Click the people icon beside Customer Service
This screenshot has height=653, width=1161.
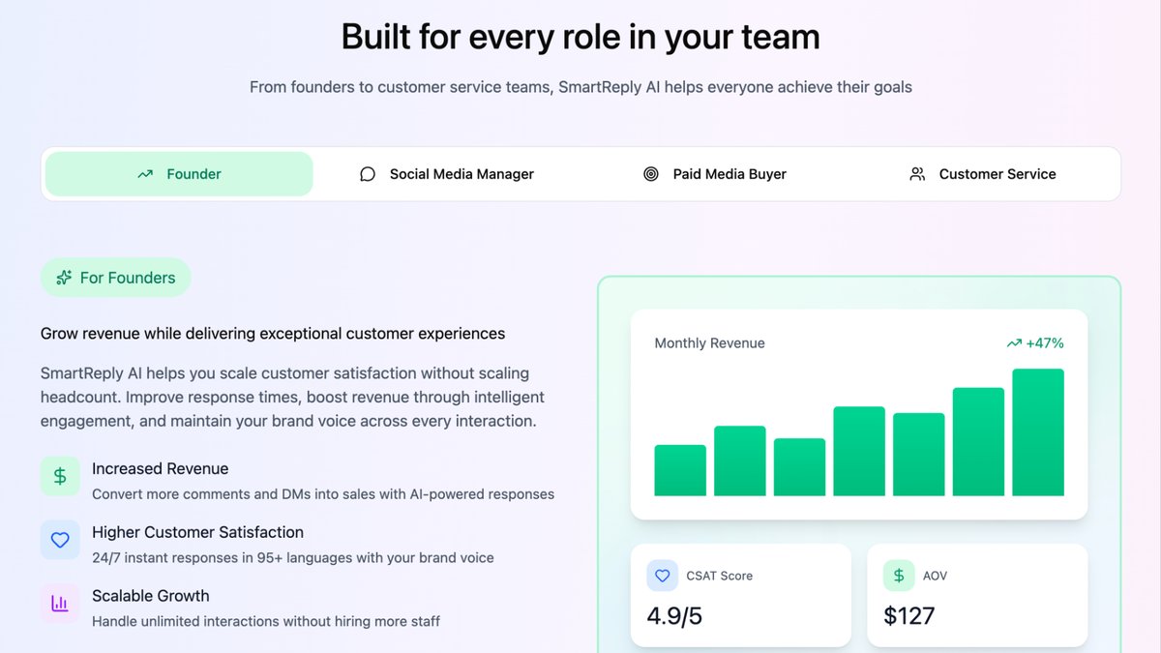(x=917, y=174)
